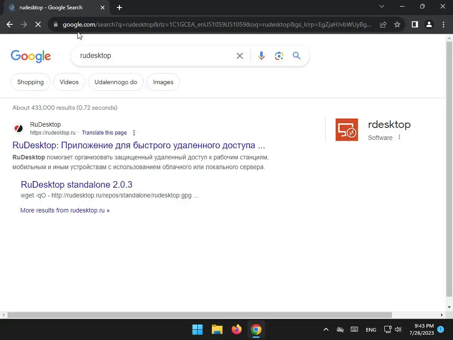
Task: Select the Udalennogo do filter chip
Action: point(115,82)
